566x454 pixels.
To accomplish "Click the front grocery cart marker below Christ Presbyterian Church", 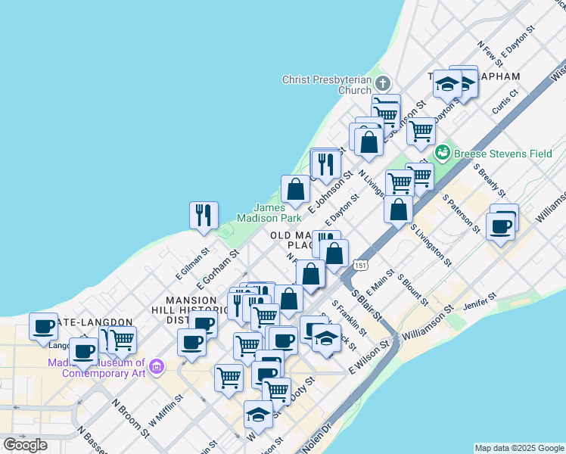I will point(386,117).
